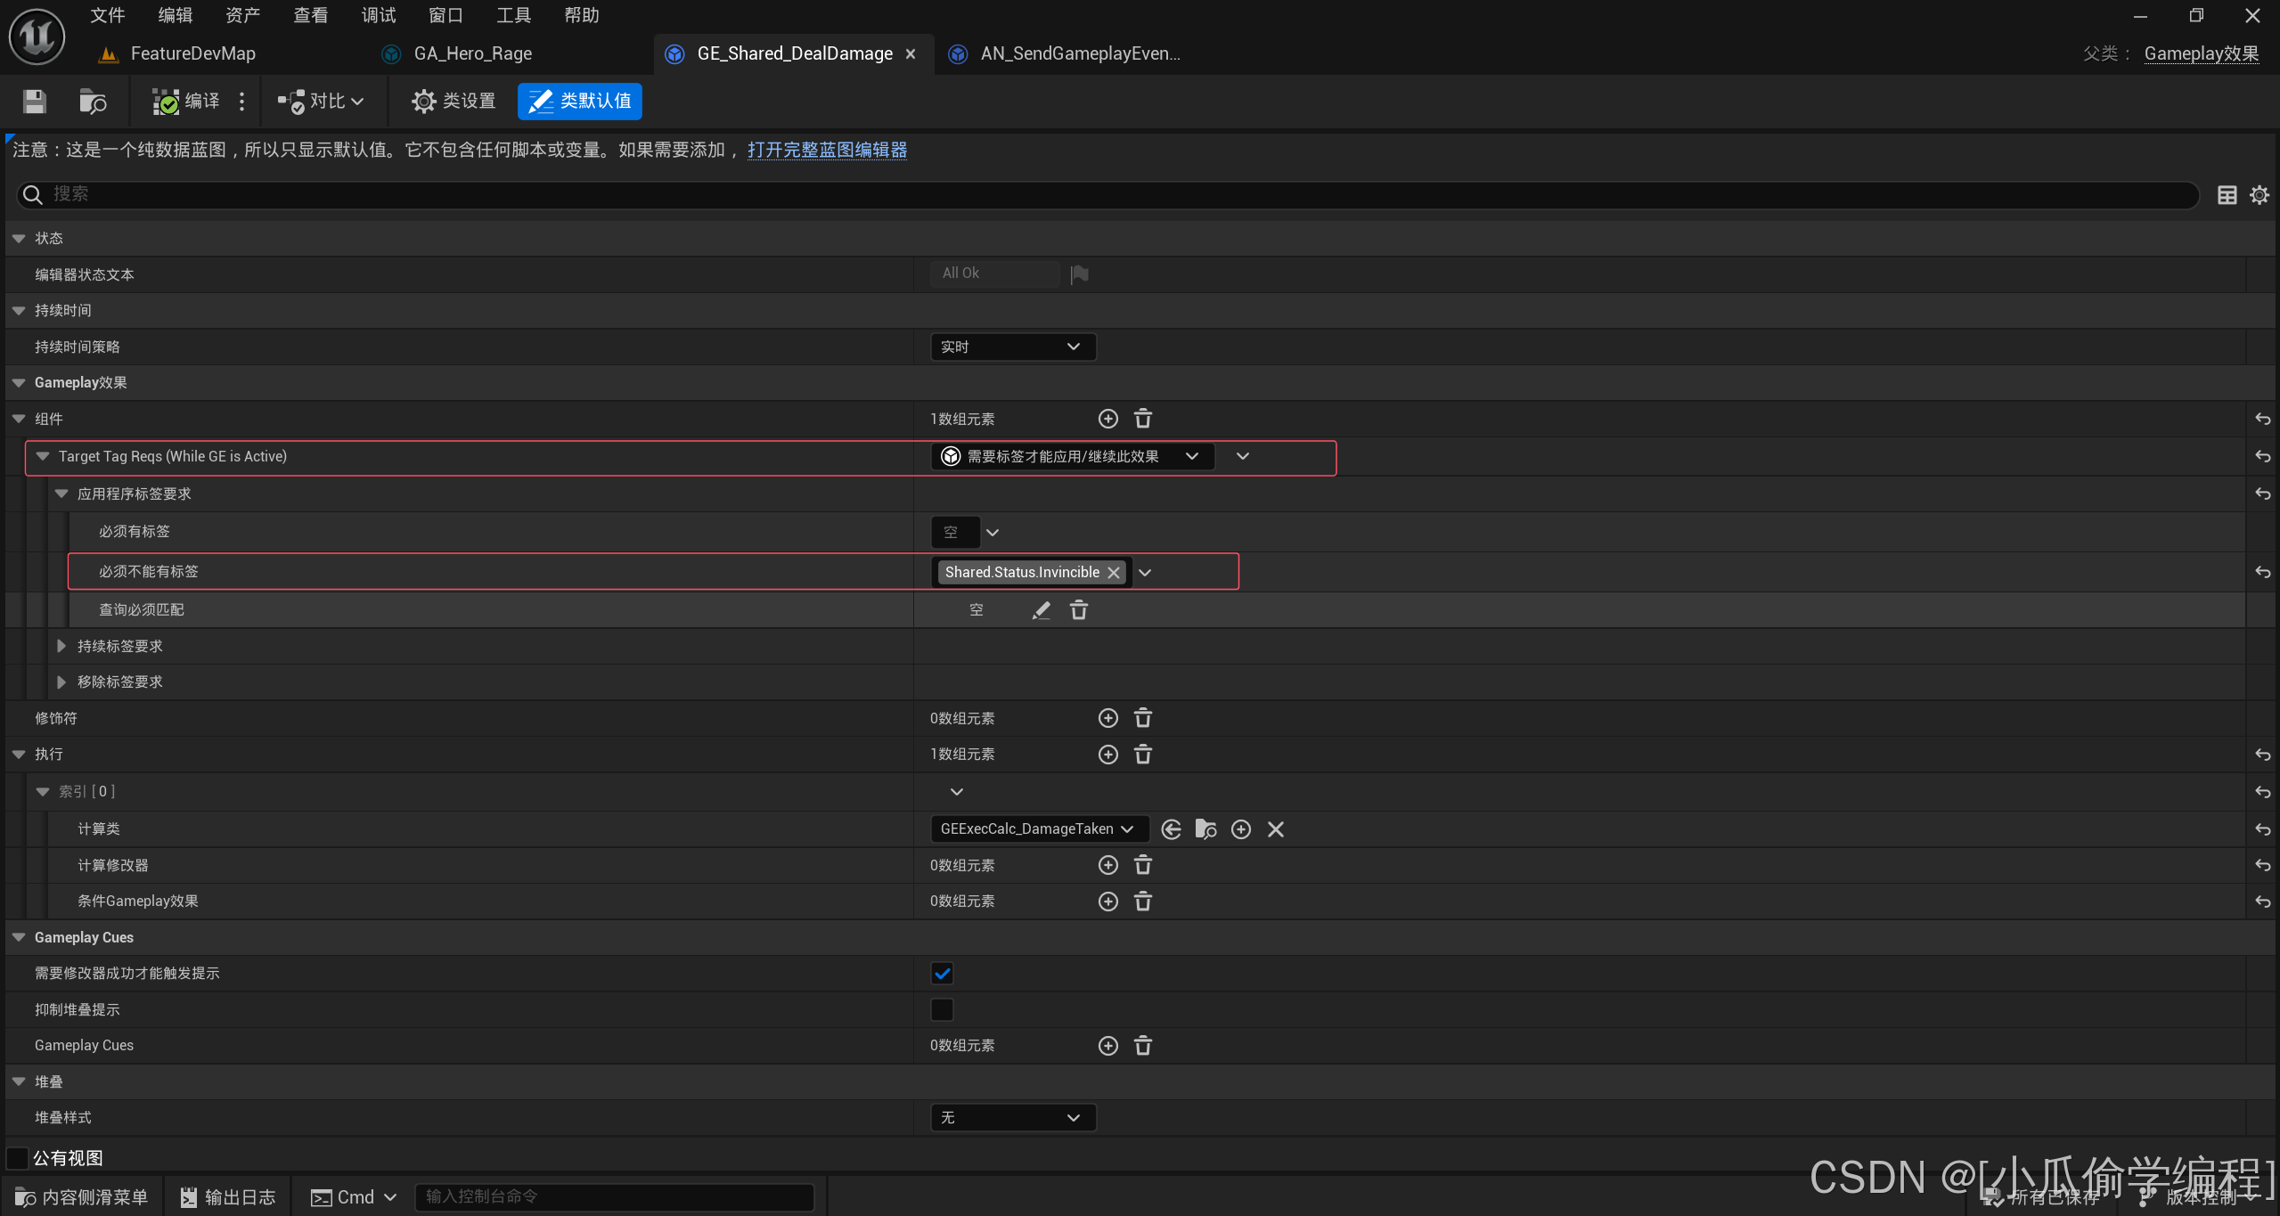Close the GE_Shared_DealDamage tab
2280x1216 pixels.
point(911,54)
